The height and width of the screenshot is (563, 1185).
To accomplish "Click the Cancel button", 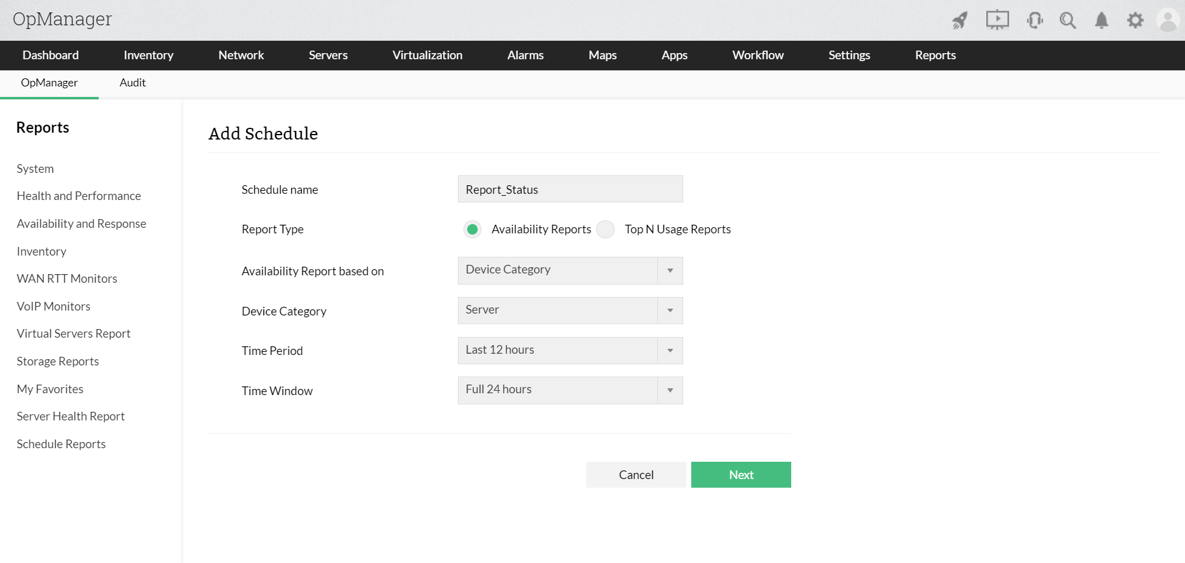I will click(636, 474).
